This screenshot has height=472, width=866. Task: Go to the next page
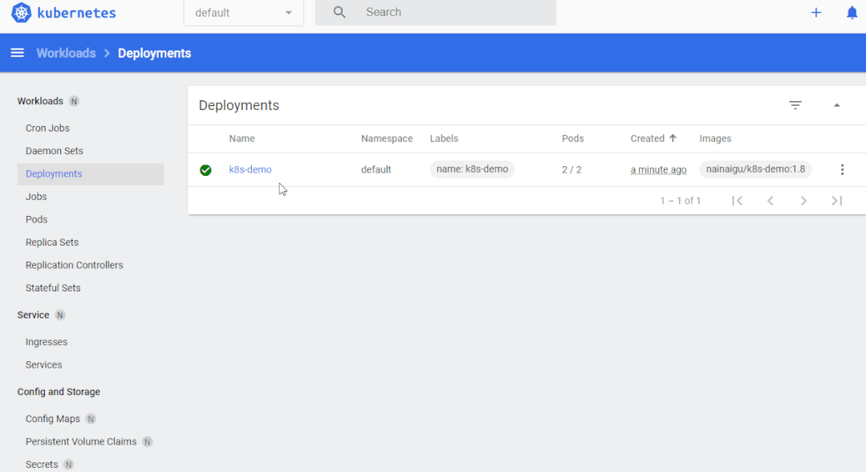803,201
